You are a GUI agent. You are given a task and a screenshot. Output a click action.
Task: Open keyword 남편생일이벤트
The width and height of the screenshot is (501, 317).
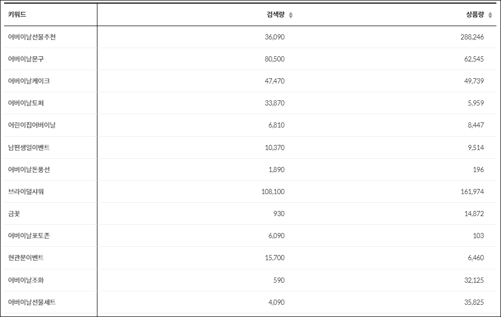point(29,147)
